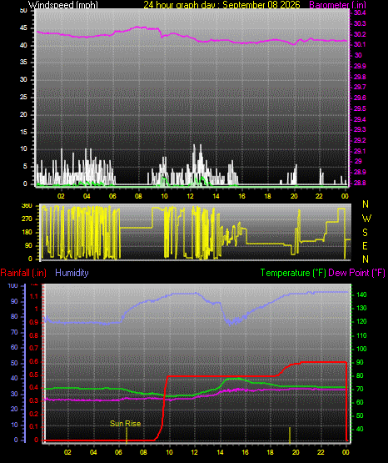Click the 22 hour label under rainfall graph
This screenshot has width=388, height=463.
(x=321, y=452)
